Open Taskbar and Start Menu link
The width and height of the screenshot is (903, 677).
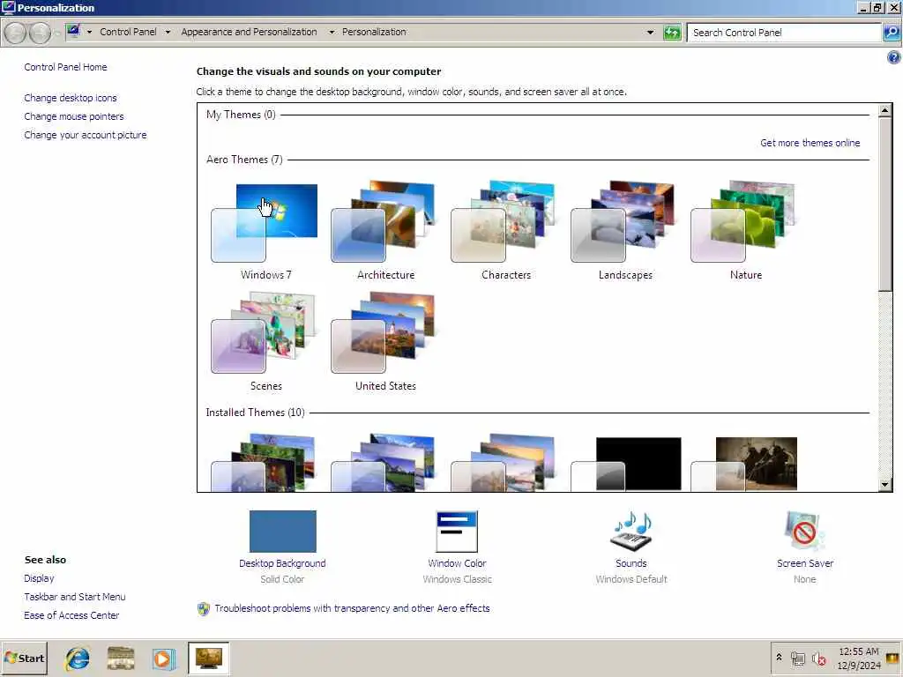[x=75, y=597]
